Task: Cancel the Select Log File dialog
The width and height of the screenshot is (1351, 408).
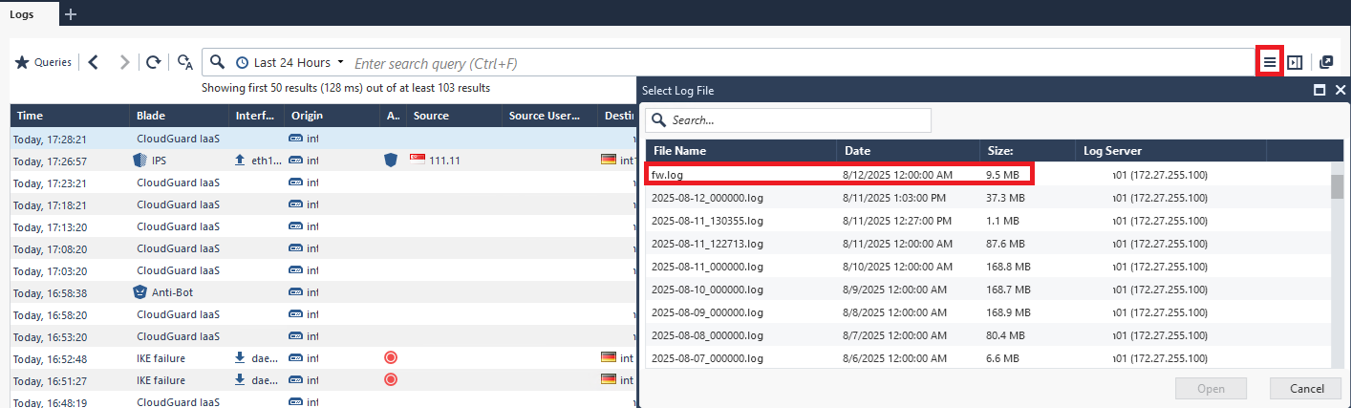Action: point(1305,389)
